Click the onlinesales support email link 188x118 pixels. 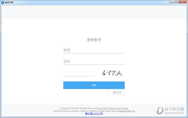(126, 111)
